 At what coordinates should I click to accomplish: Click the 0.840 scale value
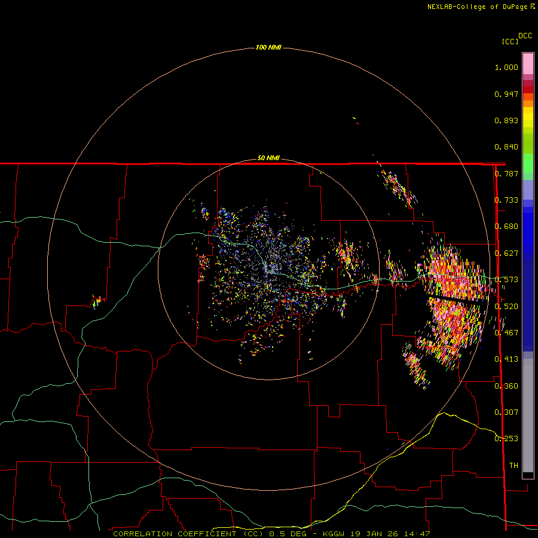pos(506,147)
